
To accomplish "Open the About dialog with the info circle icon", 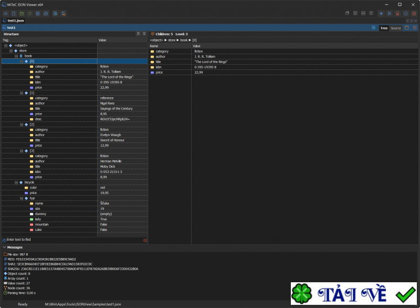I will [405, 13].
